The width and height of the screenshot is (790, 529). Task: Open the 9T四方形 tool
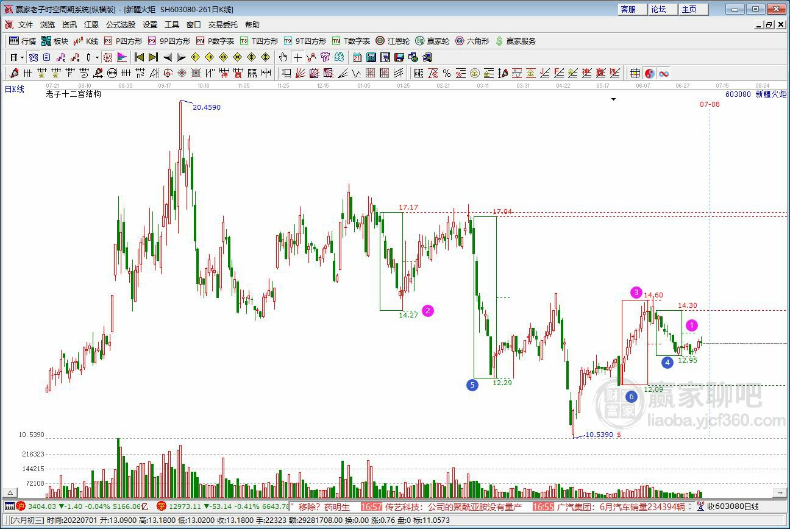click(x=305, y=41)
